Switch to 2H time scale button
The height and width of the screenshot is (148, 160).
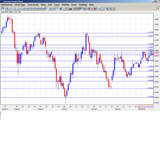(x=37, y=9)
